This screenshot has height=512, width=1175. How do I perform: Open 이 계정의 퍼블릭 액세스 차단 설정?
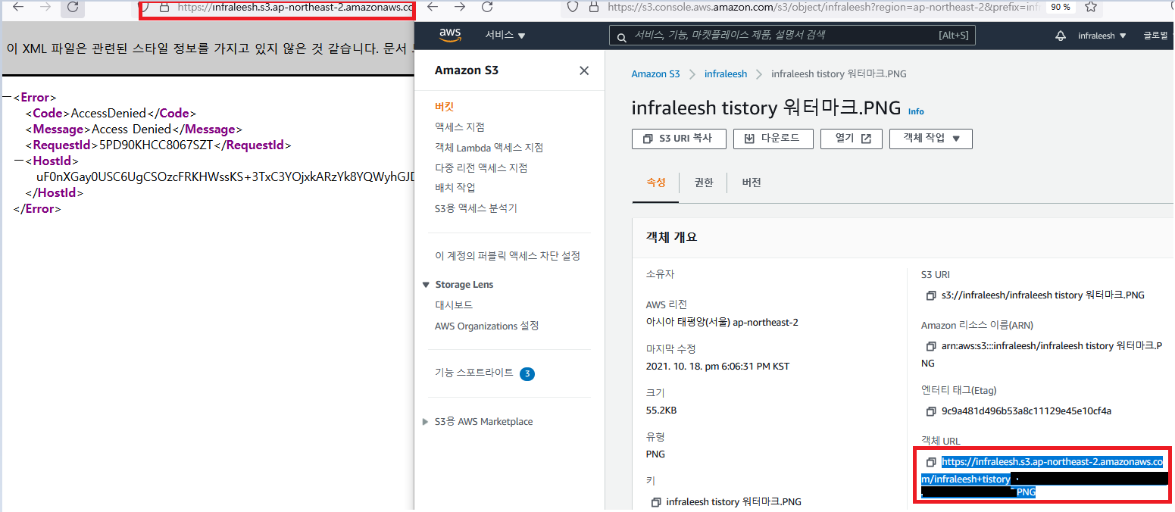[x=508, y=256]
